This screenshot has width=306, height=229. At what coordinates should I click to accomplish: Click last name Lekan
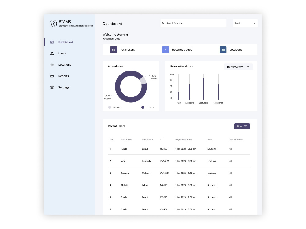pos(145,185)
